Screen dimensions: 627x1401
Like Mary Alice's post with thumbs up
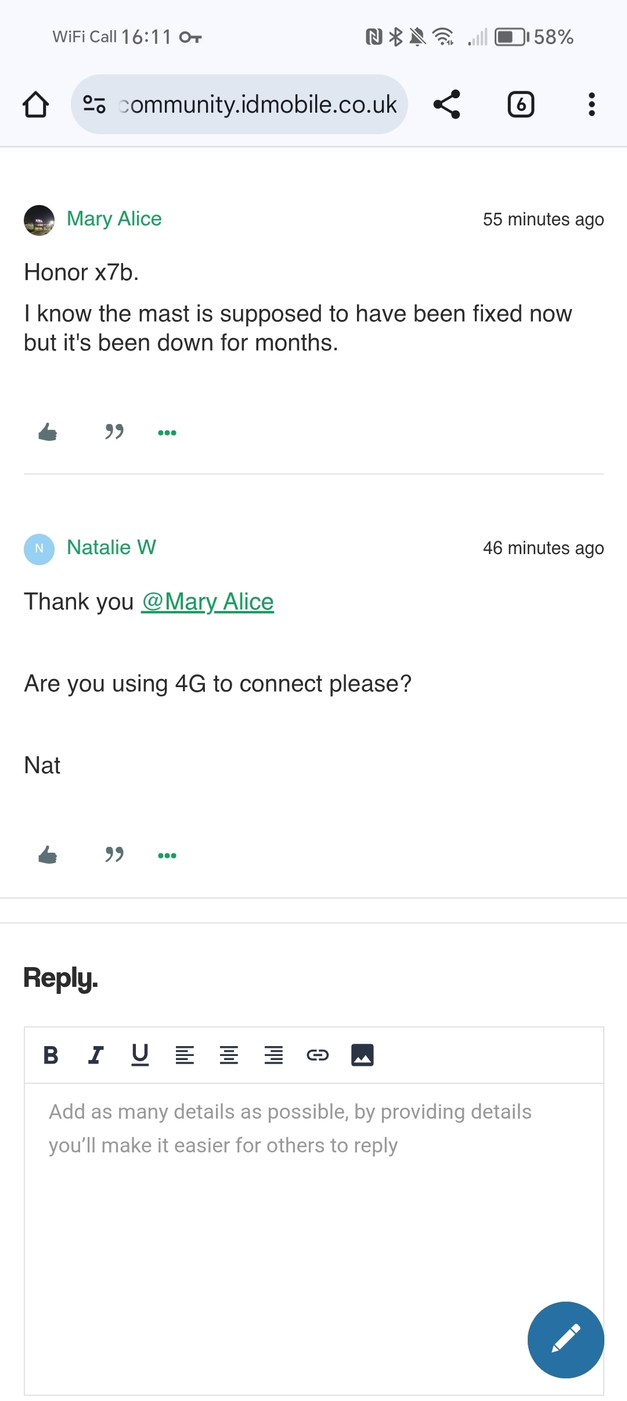48,432
